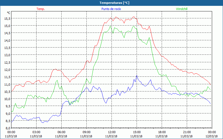This screenshot has height=139, width=223.
Task: Click the "Temperaturas [°C]" chart title
Action: point(114,3)
